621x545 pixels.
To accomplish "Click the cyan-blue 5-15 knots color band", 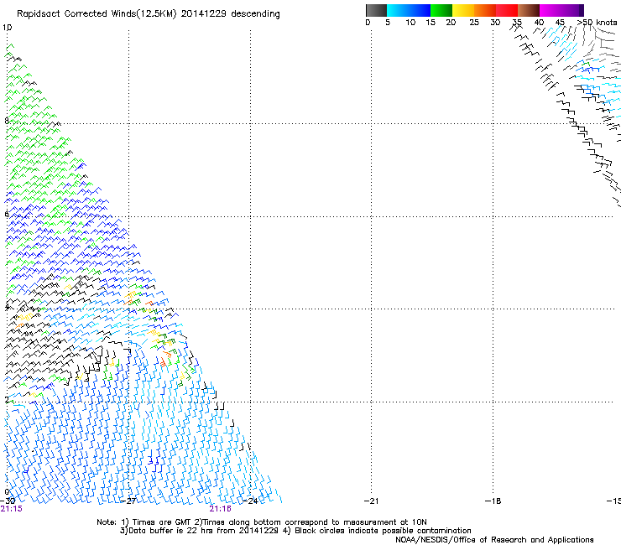I will (409, 10).
